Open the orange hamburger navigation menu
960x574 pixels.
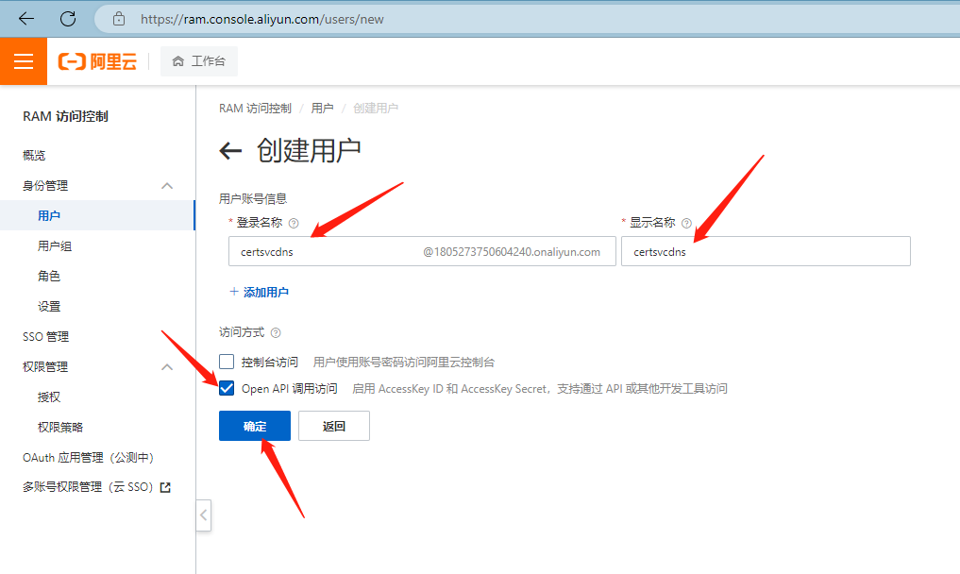pos(24,61)
